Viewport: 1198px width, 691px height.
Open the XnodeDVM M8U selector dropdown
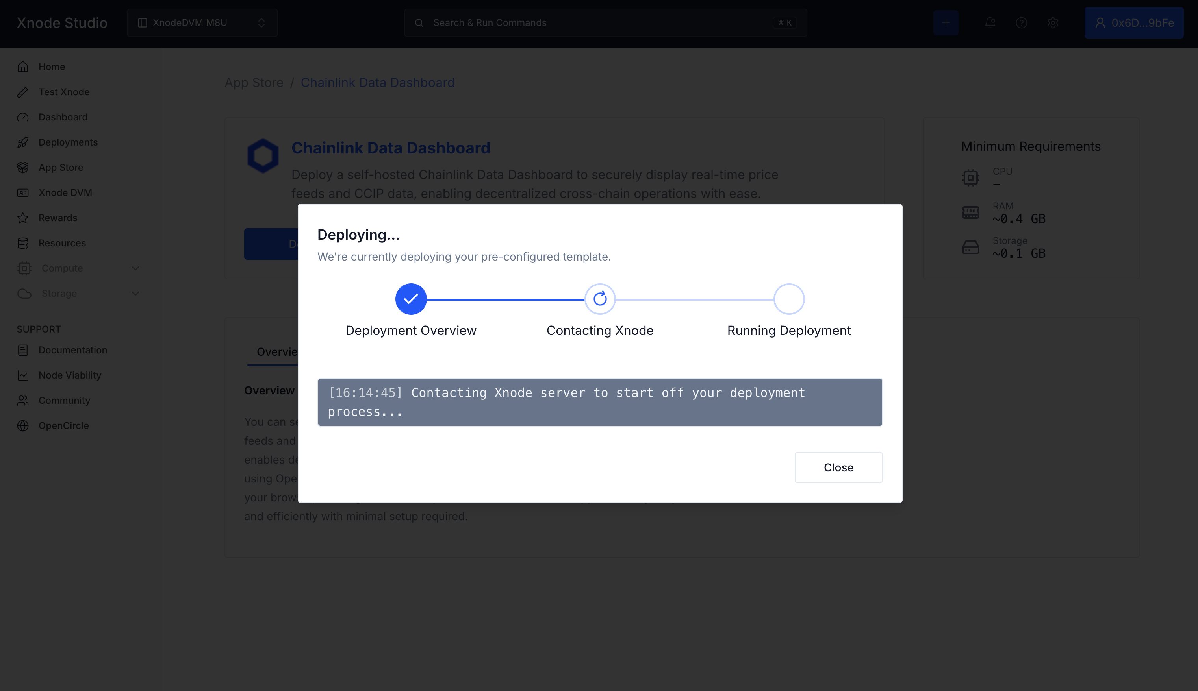pyautogui.click(x=202, y=23)
